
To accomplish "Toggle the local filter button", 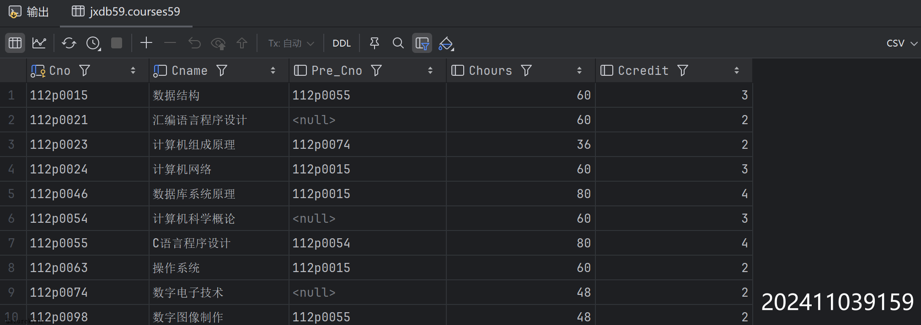I will (x=422, y=43).
